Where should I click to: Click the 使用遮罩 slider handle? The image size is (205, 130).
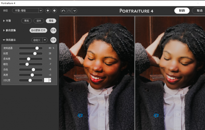[37, 48]
